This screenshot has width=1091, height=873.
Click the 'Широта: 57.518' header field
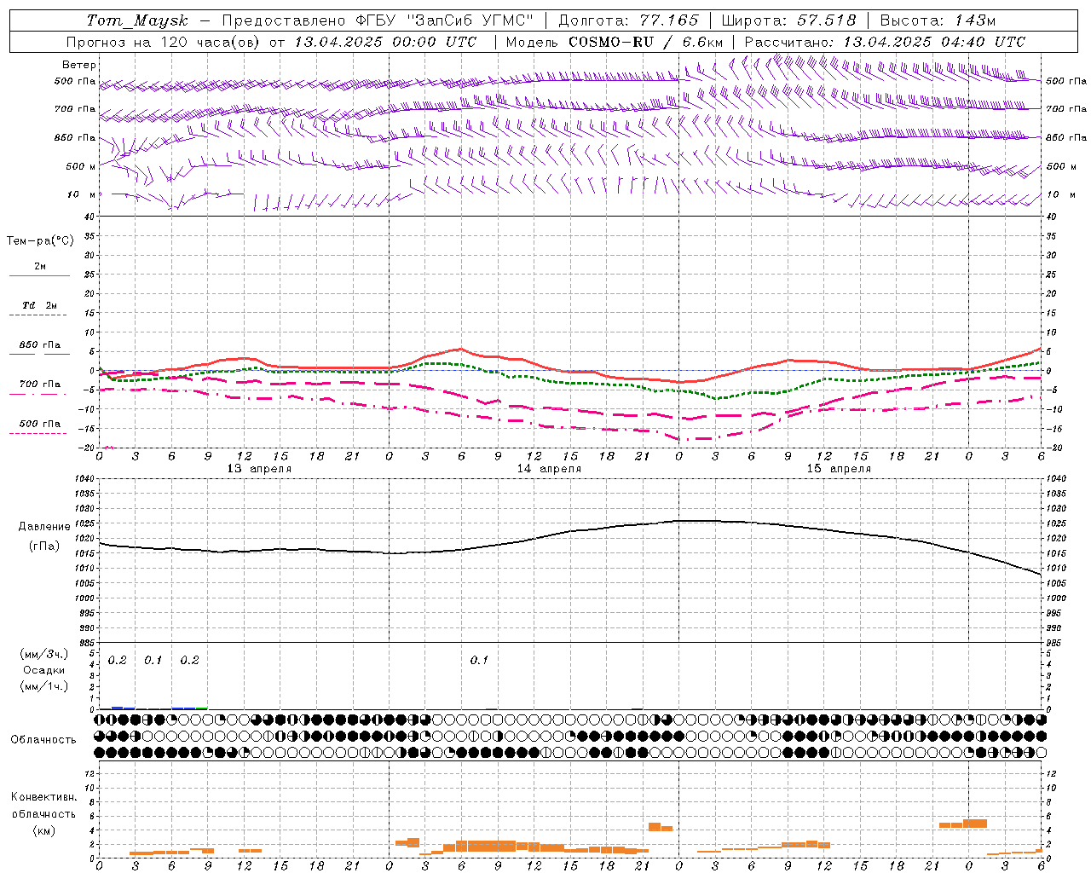click(x=788, y=20)
